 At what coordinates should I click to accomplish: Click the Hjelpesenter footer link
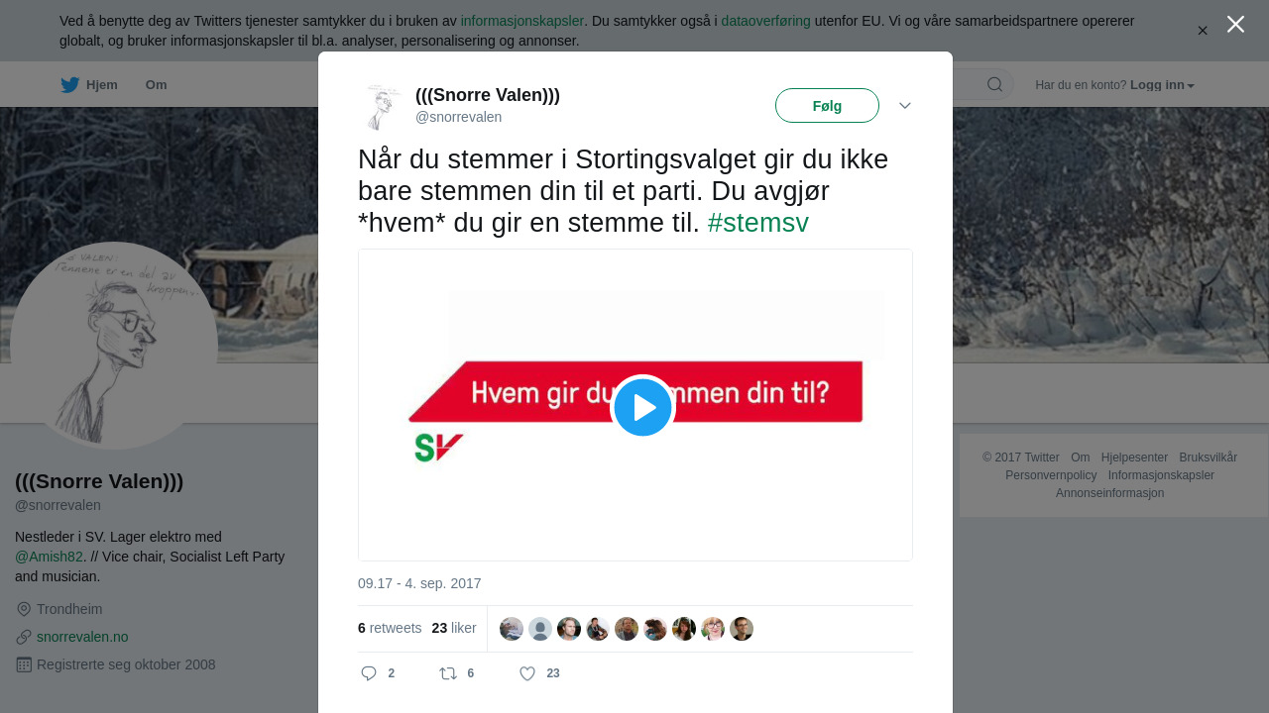1134,458
